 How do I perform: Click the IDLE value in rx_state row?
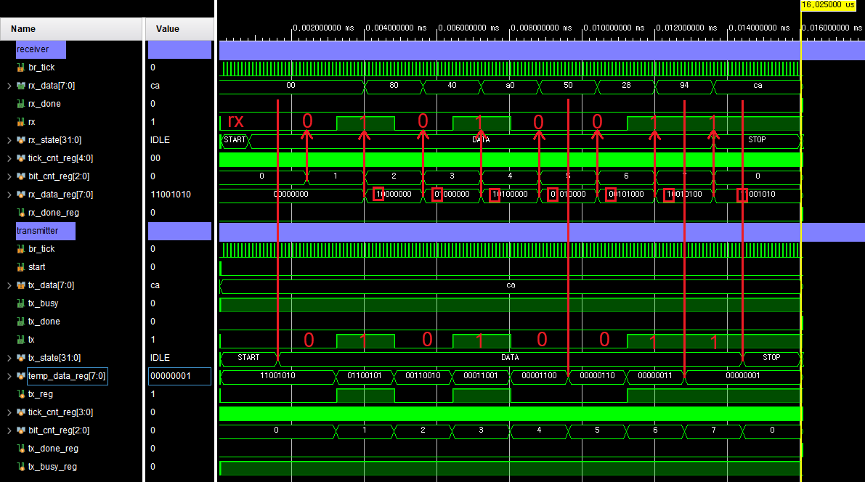(160, 140)
